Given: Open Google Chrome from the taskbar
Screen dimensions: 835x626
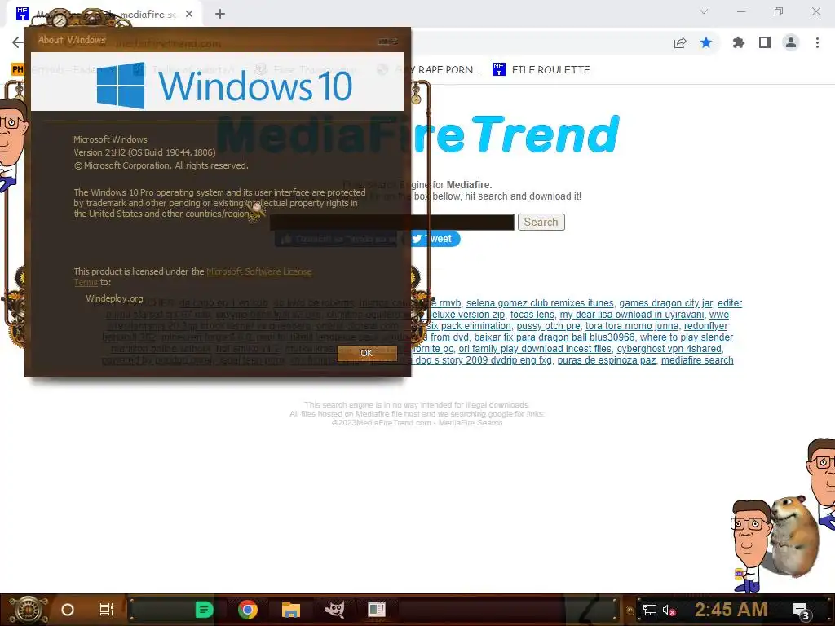Looking at the screenshot, I should click(x=248, y=610).
